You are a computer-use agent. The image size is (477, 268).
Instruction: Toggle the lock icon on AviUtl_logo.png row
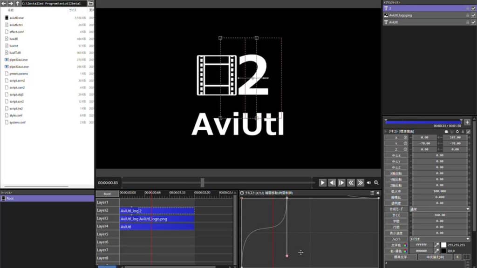click(468, 15)
